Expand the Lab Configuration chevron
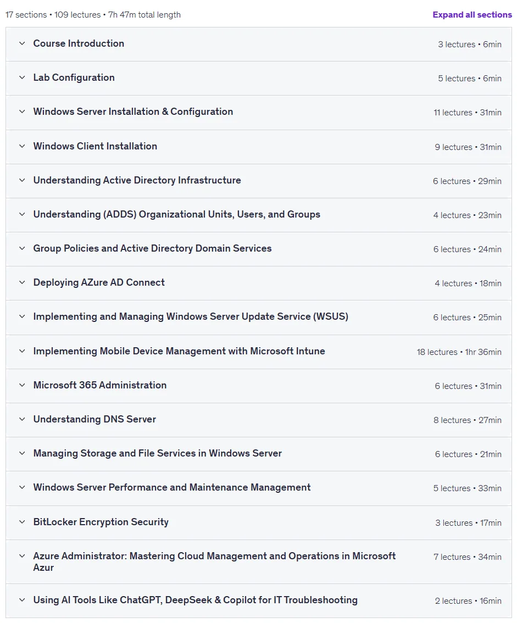Viewport: 517px width, 623px height. (x=23, y=77)
